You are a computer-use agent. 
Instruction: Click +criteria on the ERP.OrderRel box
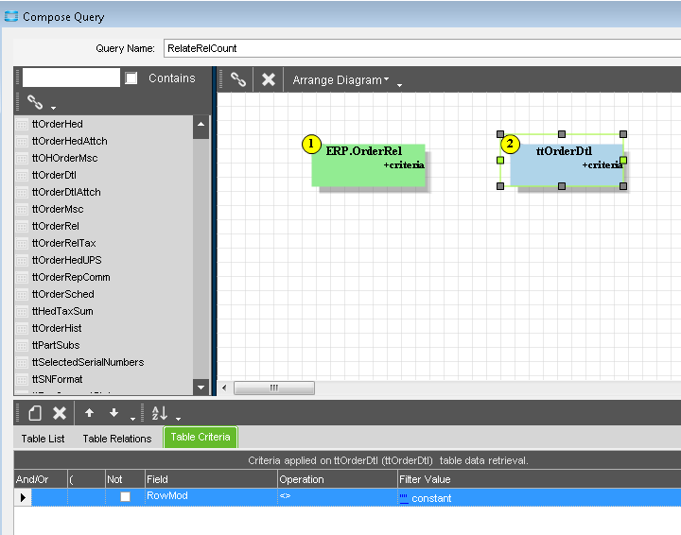404,164
